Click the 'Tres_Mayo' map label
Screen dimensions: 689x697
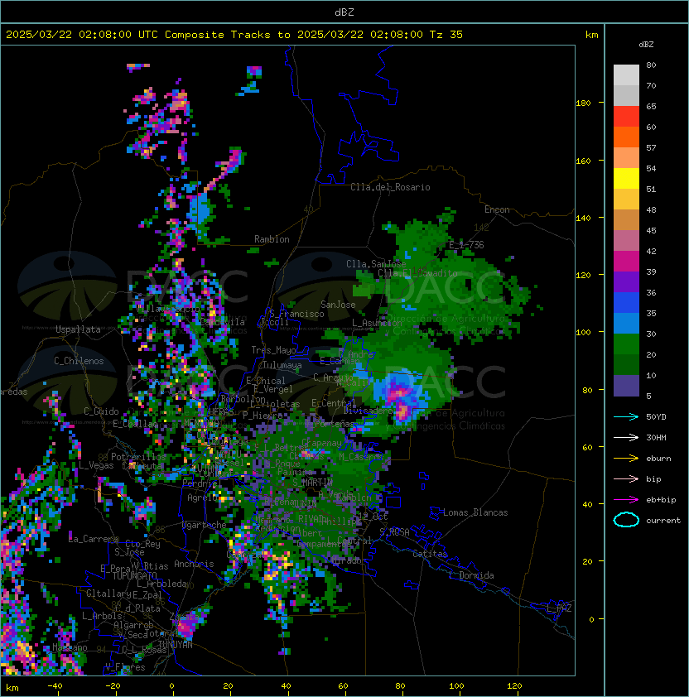pos(273,350)
